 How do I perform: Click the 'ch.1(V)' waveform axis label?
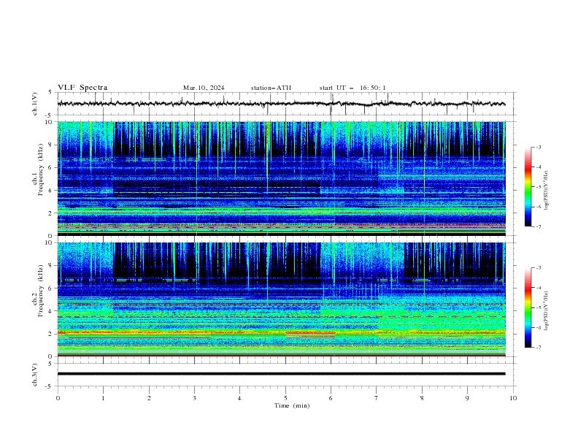[35, 104]
